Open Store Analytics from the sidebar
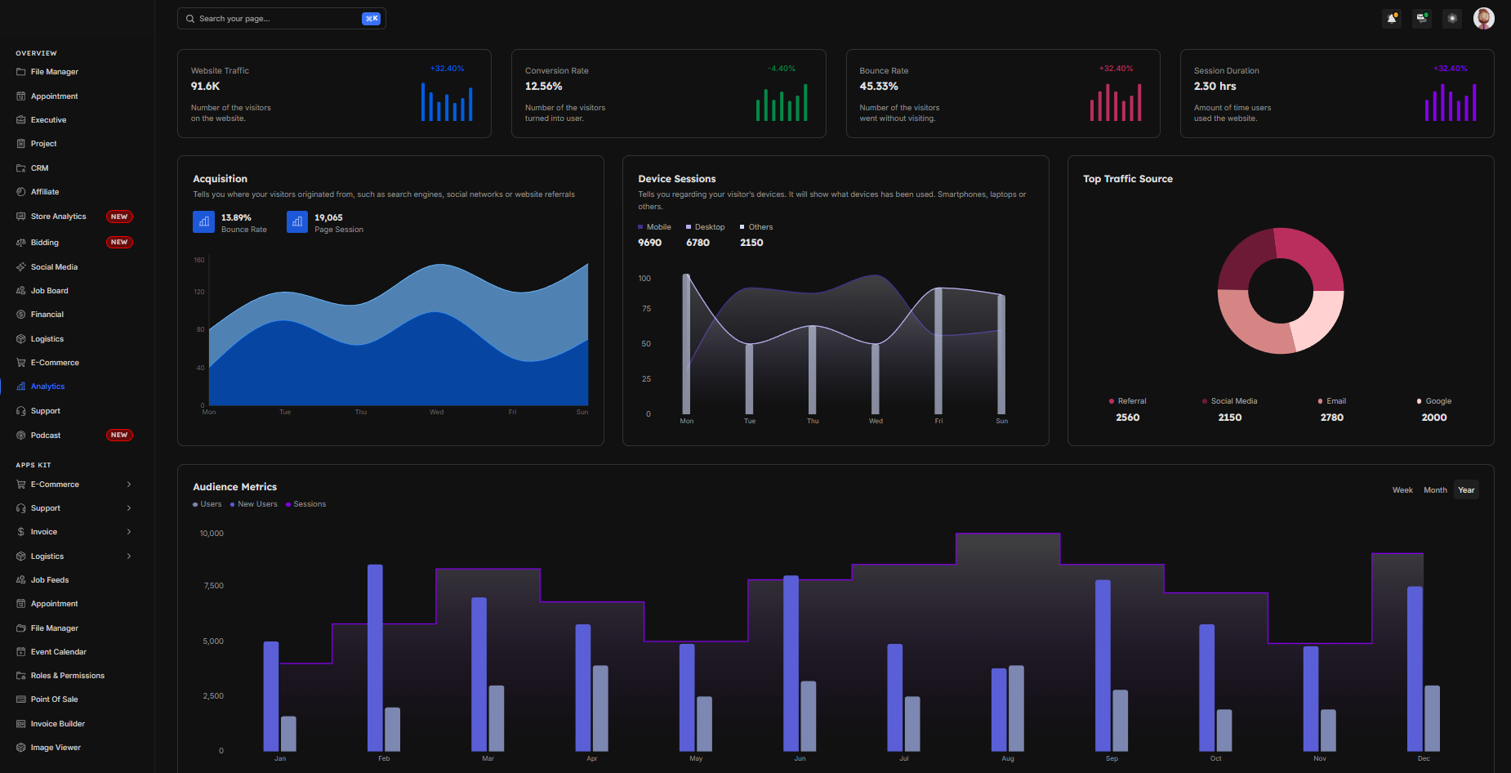This screenshot has width=1511, height=773. 58,216
